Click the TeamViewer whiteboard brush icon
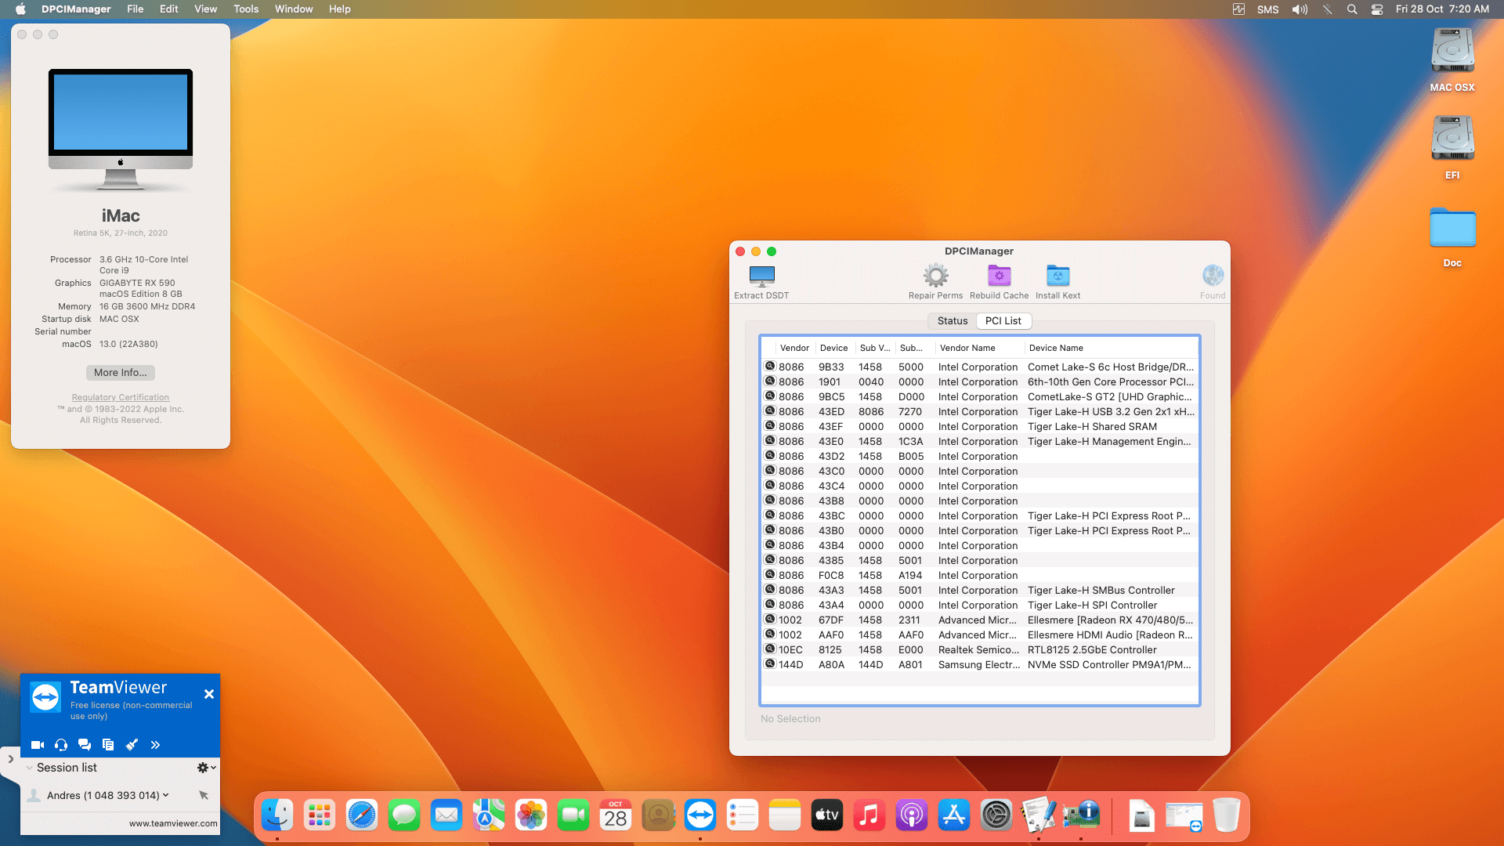This screenshot has height=846, width=1504. coord(132,745)
